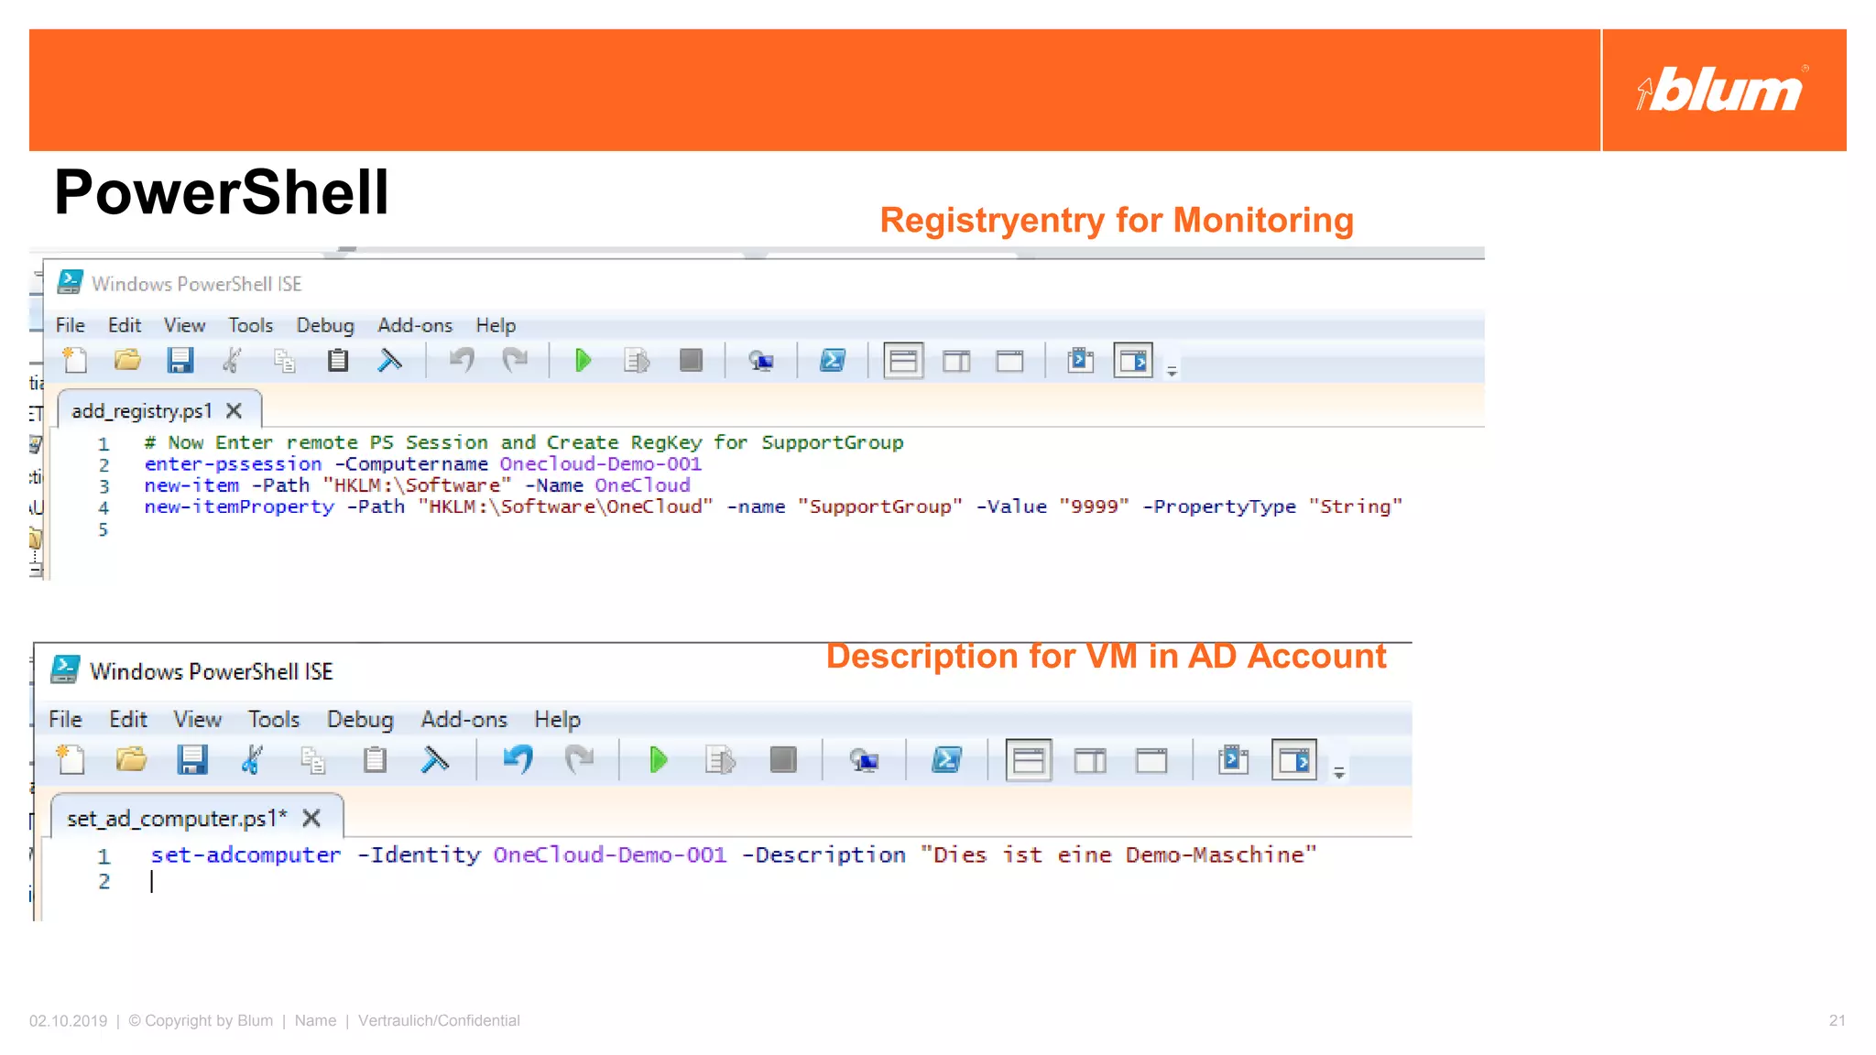Open Help menu in lower ISE window

[x=557, y=720]
